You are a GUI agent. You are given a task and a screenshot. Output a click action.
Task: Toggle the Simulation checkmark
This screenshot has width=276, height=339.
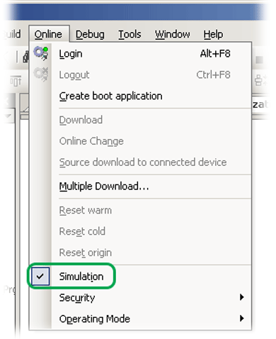(x=40, y=276)
